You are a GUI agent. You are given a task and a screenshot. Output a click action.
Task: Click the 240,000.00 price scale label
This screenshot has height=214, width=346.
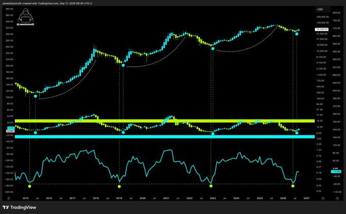point(323,17)
